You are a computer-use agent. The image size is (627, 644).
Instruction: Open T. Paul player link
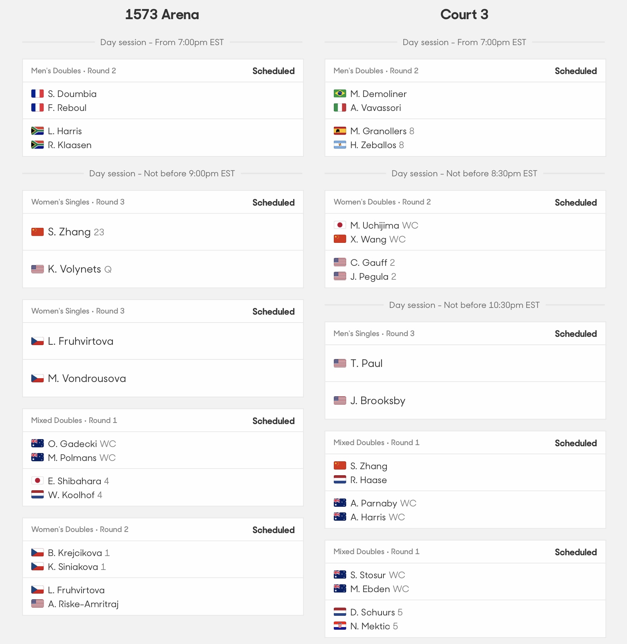point(366,363)
